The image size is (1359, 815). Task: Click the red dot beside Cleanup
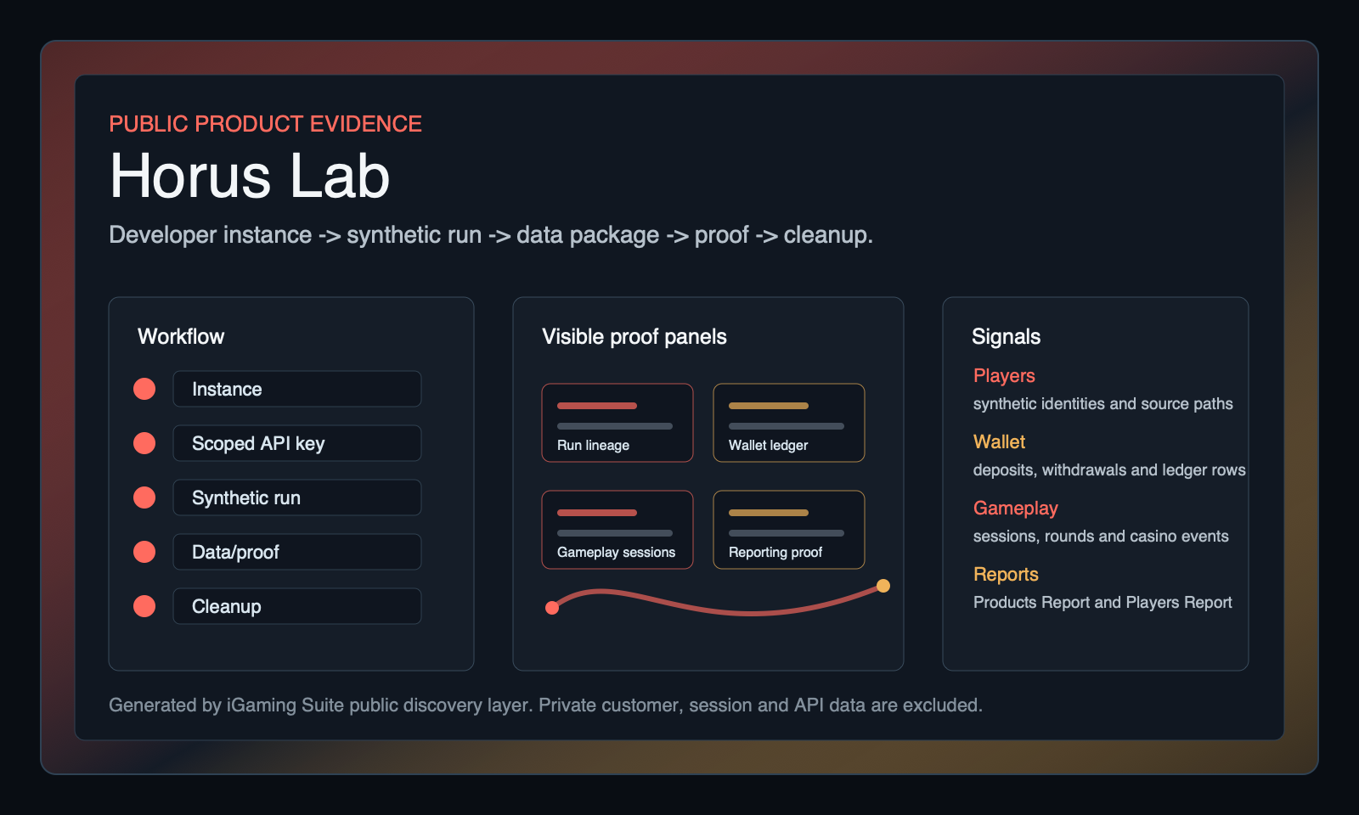144,606
